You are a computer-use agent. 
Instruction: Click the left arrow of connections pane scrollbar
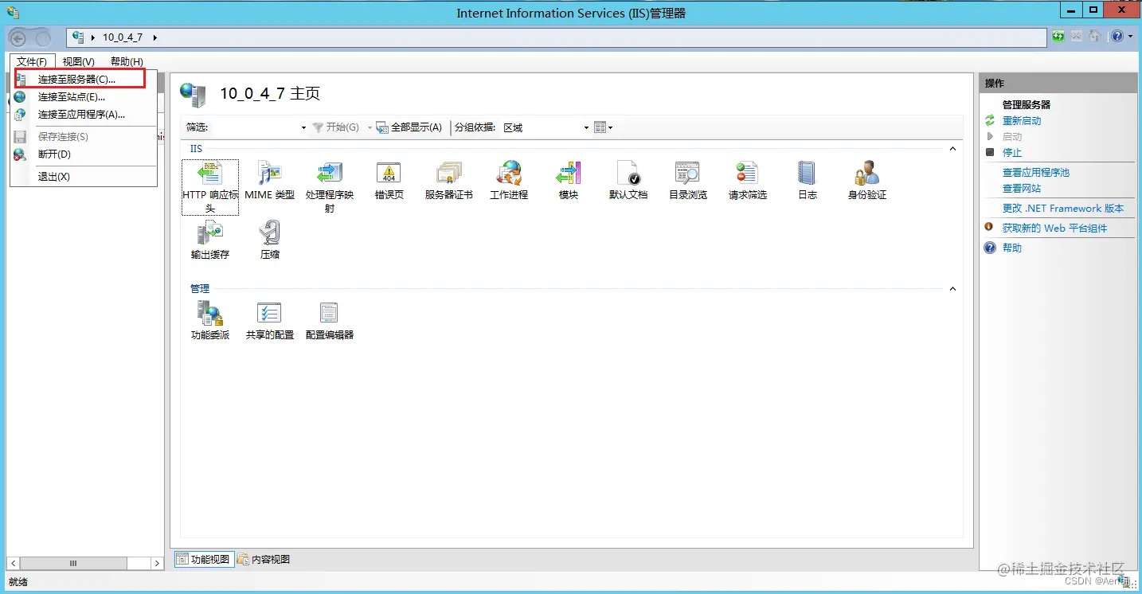point(14,563)
